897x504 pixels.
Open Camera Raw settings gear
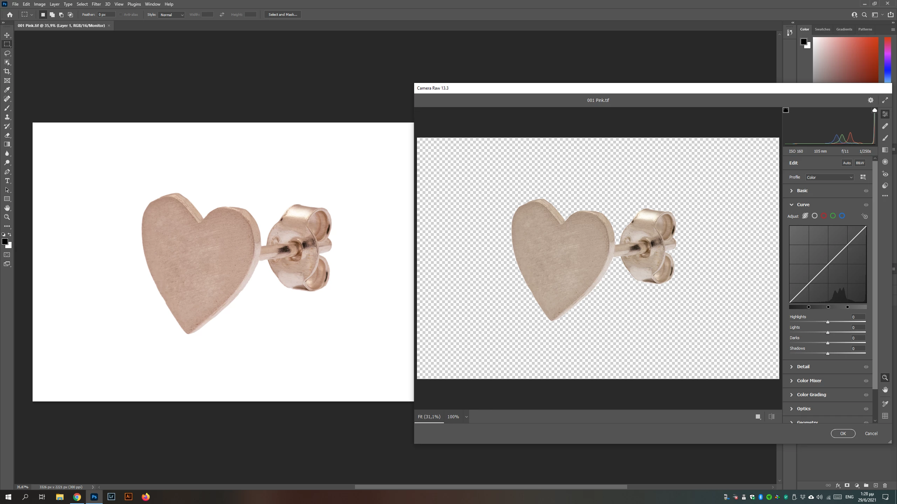(x=871, y=100)
